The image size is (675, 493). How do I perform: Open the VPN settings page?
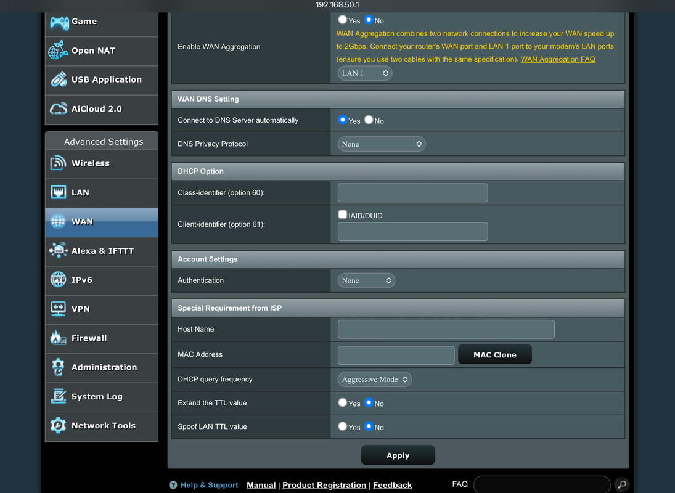click(x=102, y=309)
